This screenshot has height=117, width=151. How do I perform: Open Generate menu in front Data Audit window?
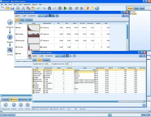tap(49, 56)
